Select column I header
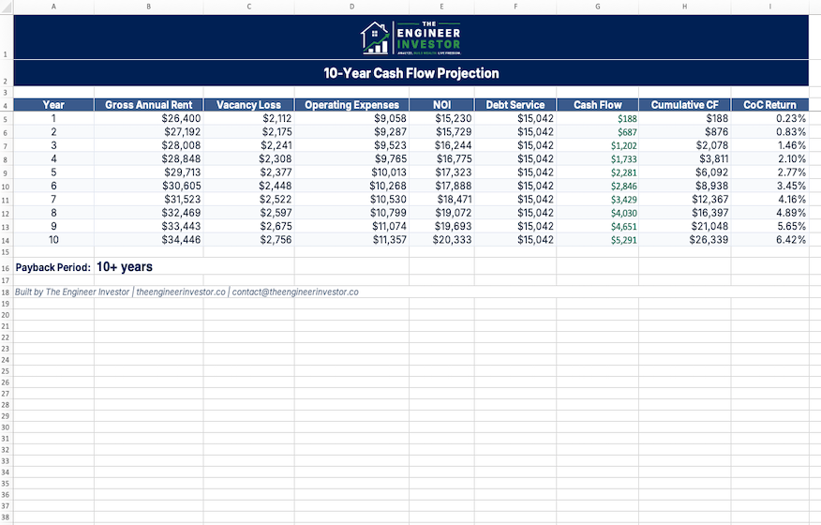 pyautogui.click(x=769, y=7)
